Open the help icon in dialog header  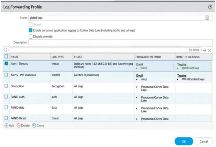[210, 7]
